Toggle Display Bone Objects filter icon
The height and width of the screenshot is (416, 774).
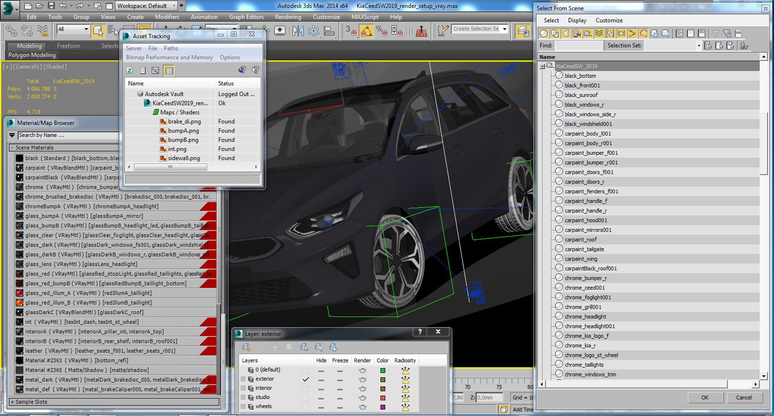pyautogui.click(x=632, y=33)
